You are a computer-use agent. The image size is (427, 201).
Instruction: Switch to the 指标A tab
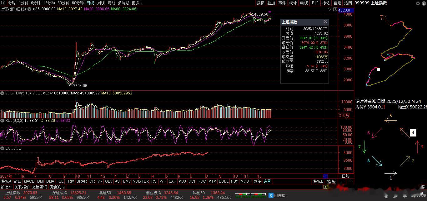tap(6, 181)
